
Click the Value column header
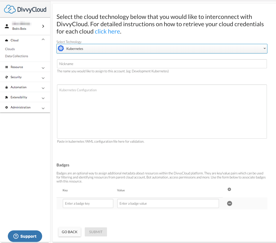click(x=121, y=190)
